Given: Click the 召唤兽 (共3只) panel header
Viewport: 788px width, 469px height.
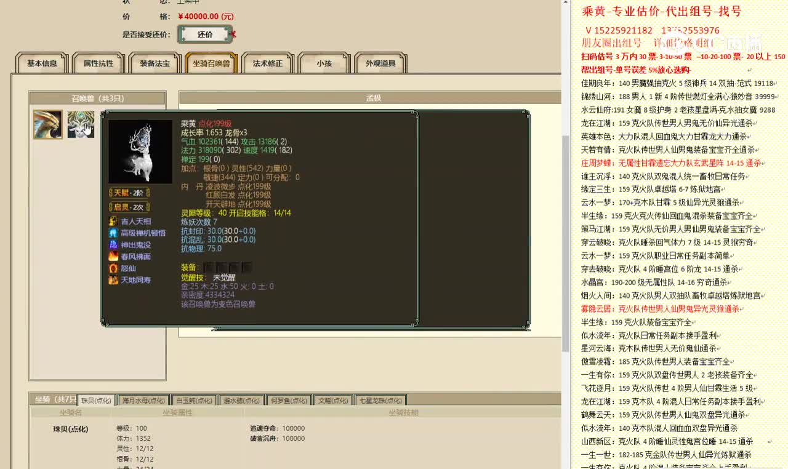Looking at the screenshot, I should tap(97, 98).
